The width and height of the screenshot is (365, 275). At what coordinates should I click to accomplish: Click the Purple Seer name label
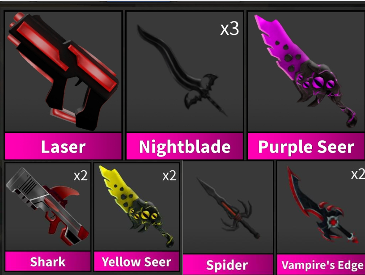click(306, 147)
